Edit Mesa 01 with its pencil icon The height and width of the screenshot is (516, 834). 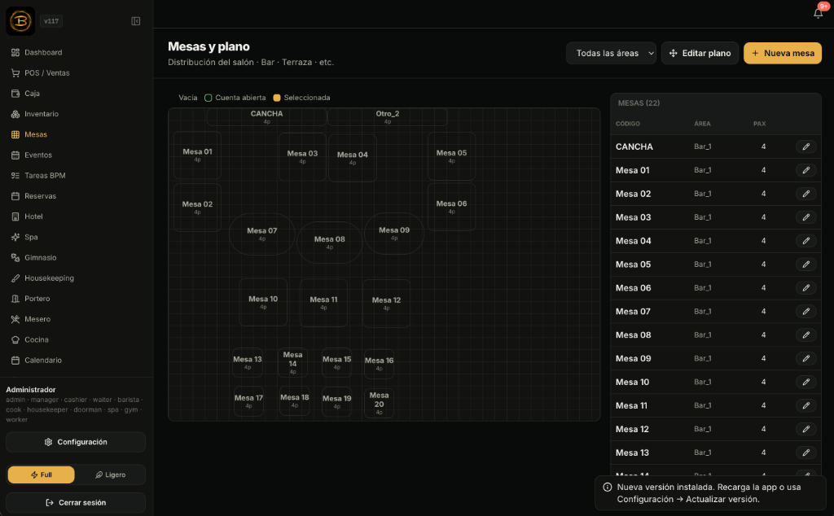click(x=805, y=170)
